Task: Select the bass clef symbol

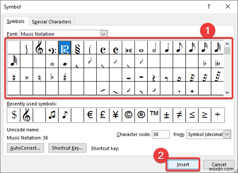Action: (52, 47)
